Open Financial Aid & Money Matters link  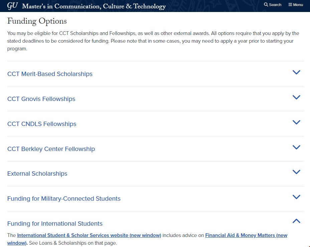click(x=246, y=235)
